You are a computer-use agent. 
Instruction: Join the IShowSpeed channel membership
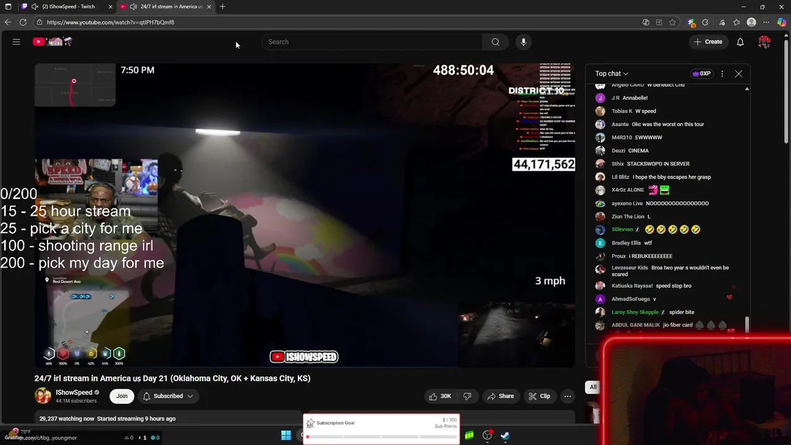(122, 396)
